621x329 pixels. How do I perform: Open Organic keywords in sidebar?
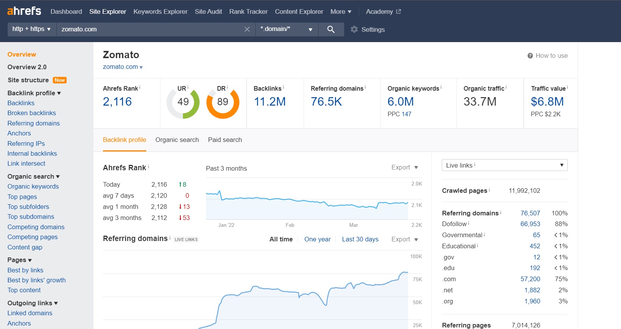[33, 186]
